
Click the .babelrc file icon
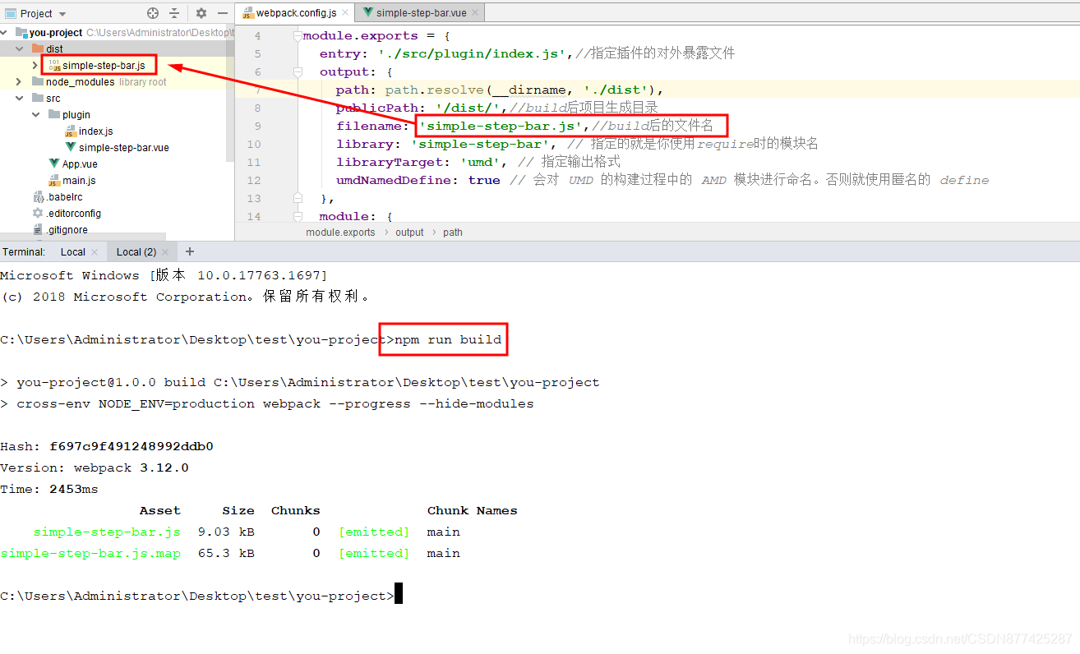click(x=38, y=197)
